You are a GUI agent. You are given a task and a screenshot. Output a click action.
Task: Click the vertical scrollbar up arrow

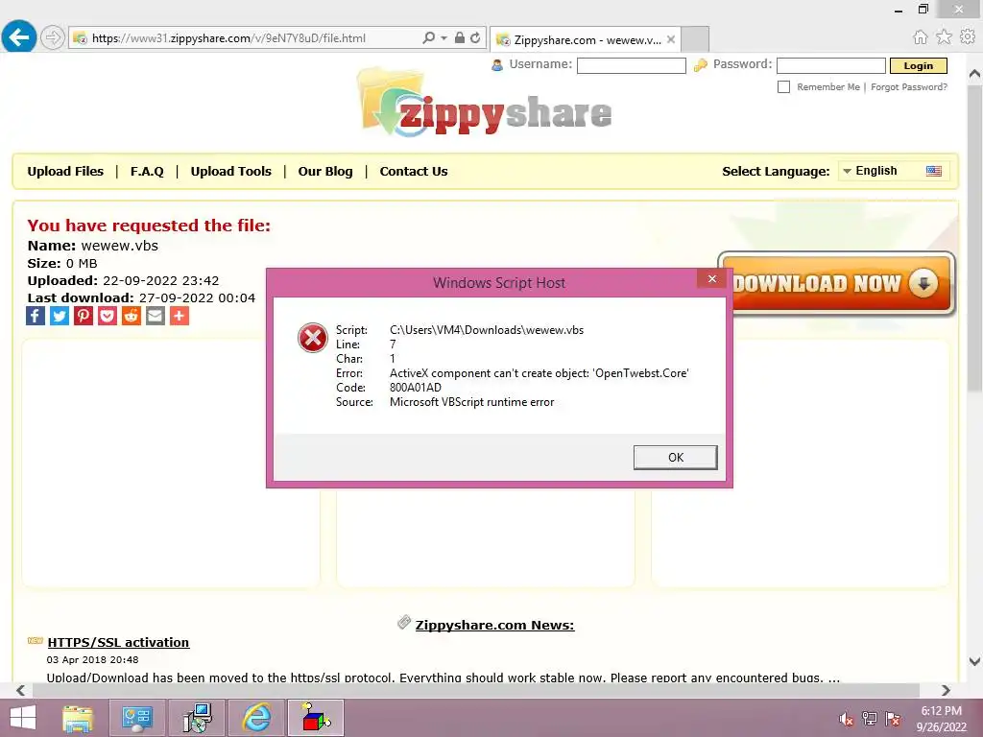[975, 74]
